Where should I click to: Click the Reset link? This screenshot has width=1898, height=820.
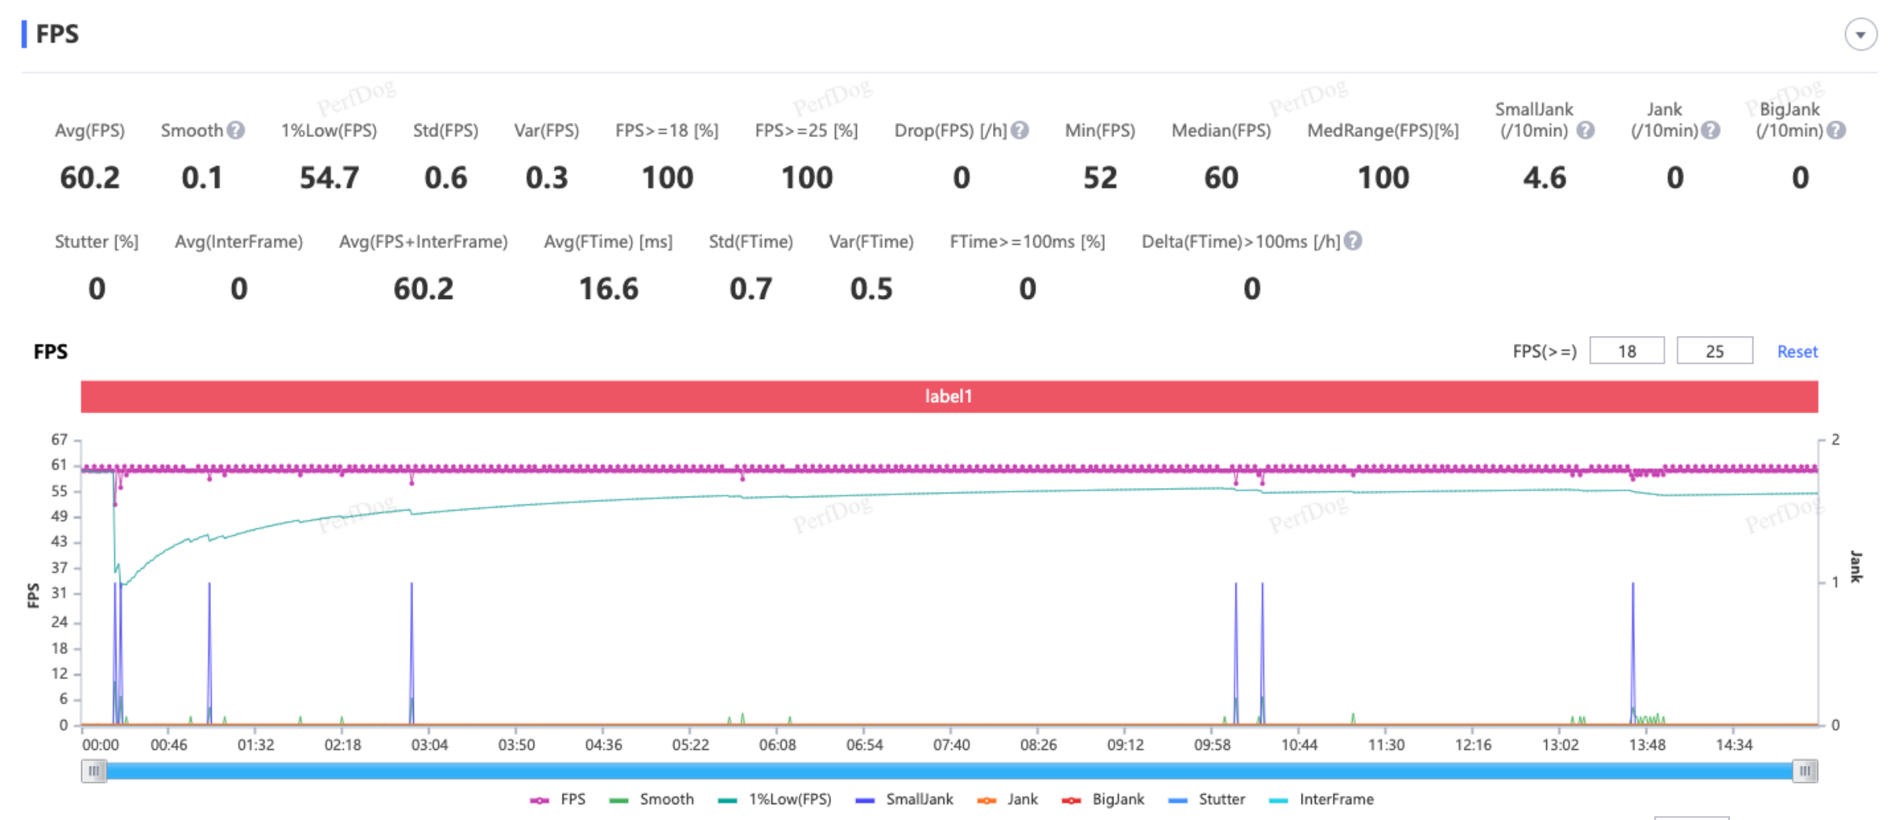coord(1796,352)
